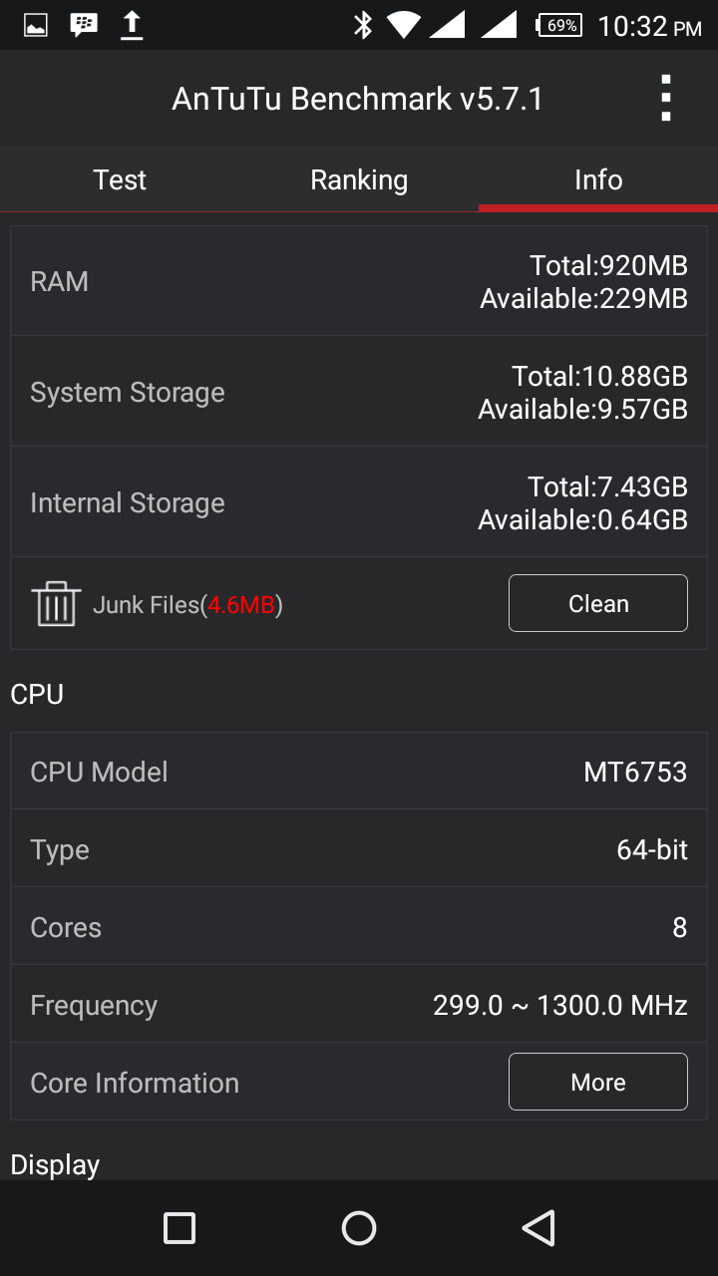Go back with the navigation triangle

pyautogui.click(x=538, y=1228)
